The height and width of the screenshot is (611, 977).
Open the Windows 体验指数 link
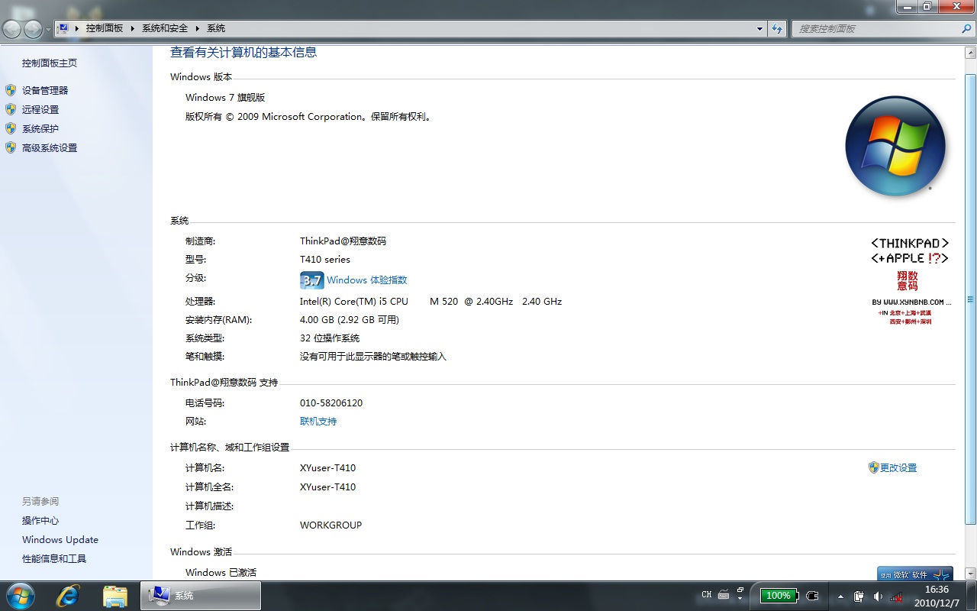pos(367,280)
